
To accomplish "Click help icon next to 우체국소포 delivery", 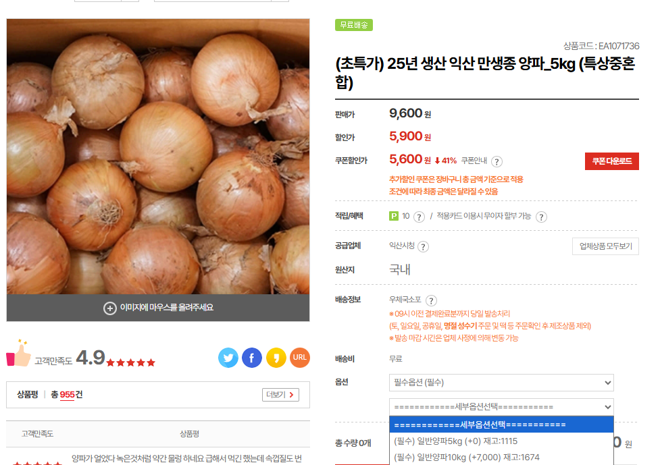I will (x=431, y=300).
